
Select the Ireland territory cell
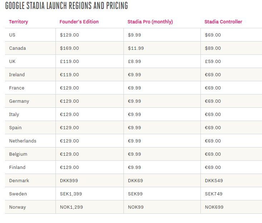coord(17,75)
